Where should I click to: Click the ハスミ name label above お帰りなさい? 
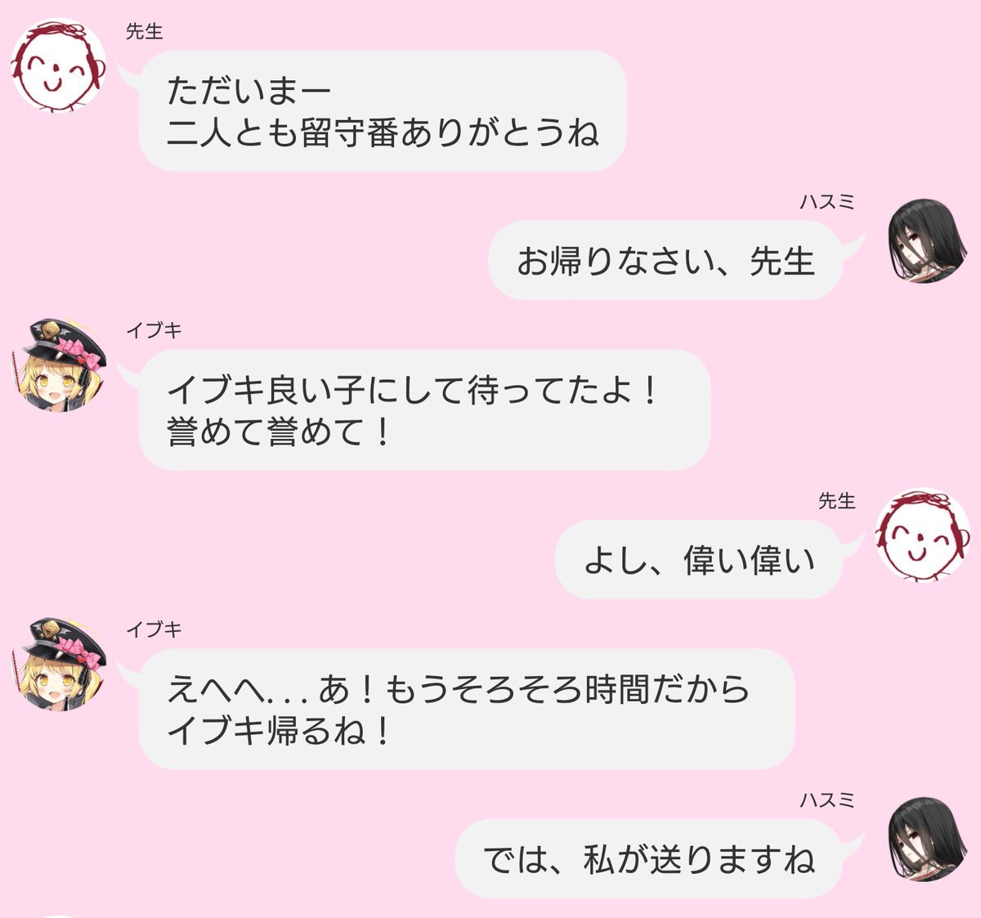(x=827, y=202)
